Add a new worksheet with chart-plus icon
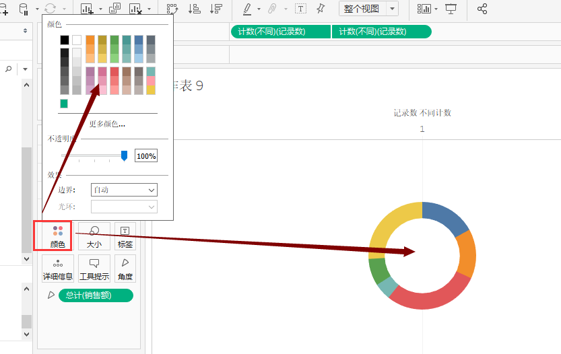The width and height of the screenshot is (561, 354). [x=87, y=9]
